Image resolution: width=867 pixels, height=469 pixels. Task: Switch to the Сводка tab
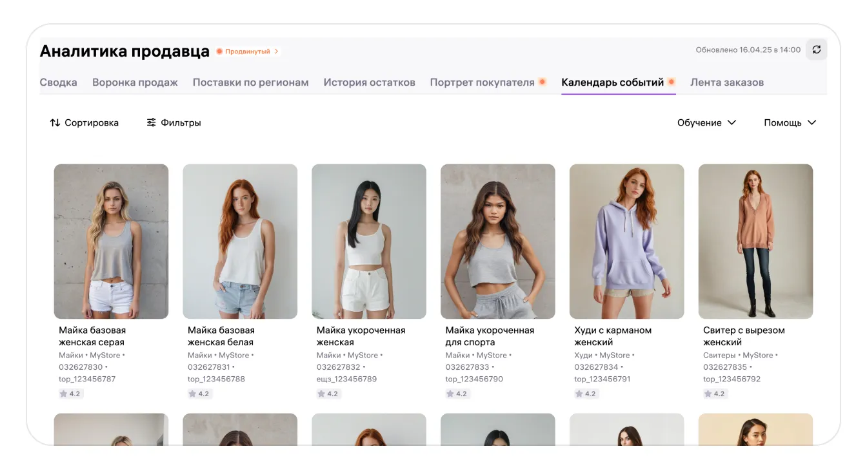pyautogui.click(x=58, y=82)
